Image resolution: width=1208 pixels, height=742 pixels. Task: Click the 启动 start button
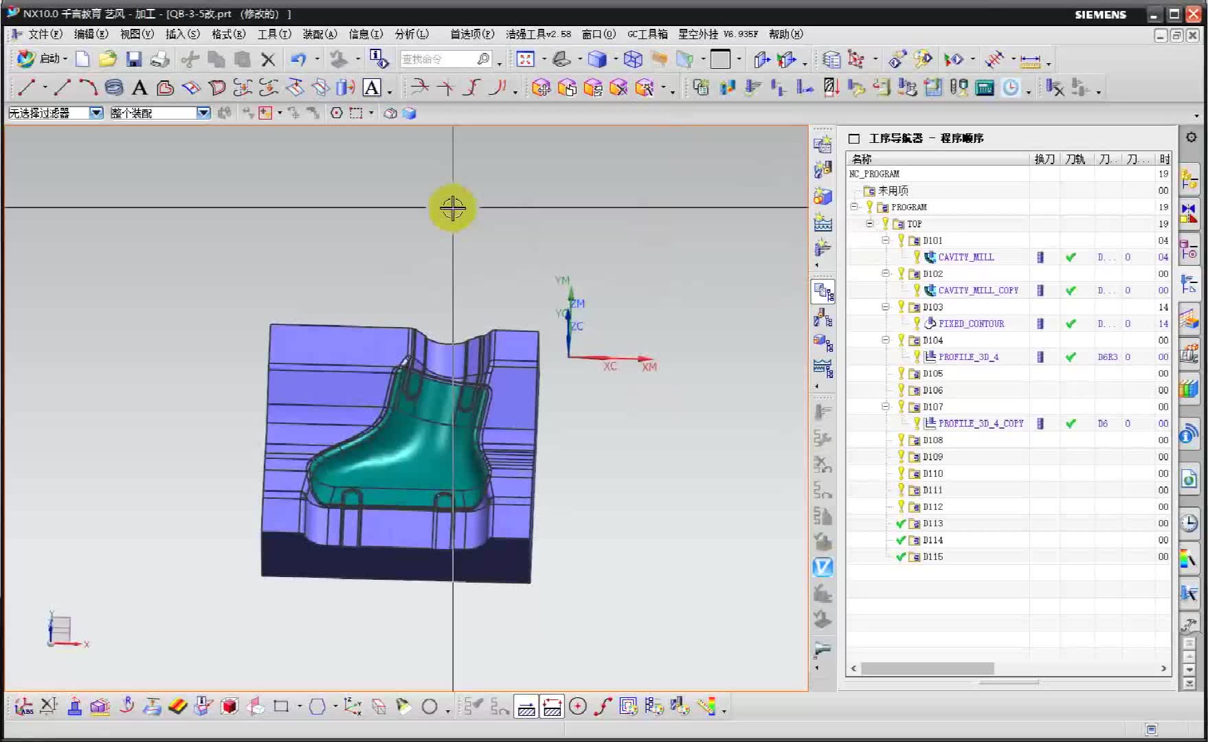point(43,60)
